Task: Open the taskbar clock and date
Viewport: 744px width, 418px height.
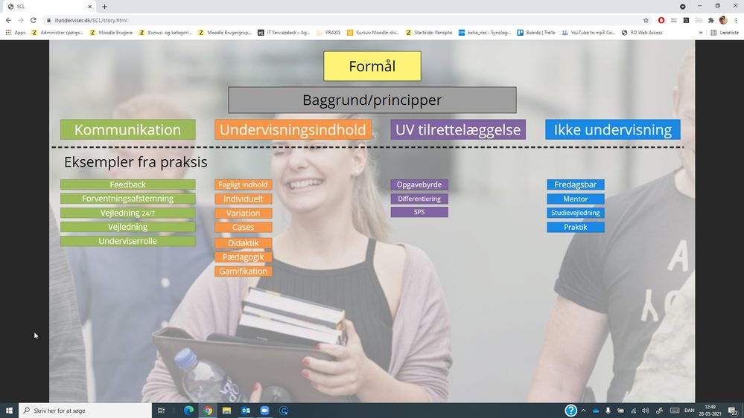Action: coord(710,411)
